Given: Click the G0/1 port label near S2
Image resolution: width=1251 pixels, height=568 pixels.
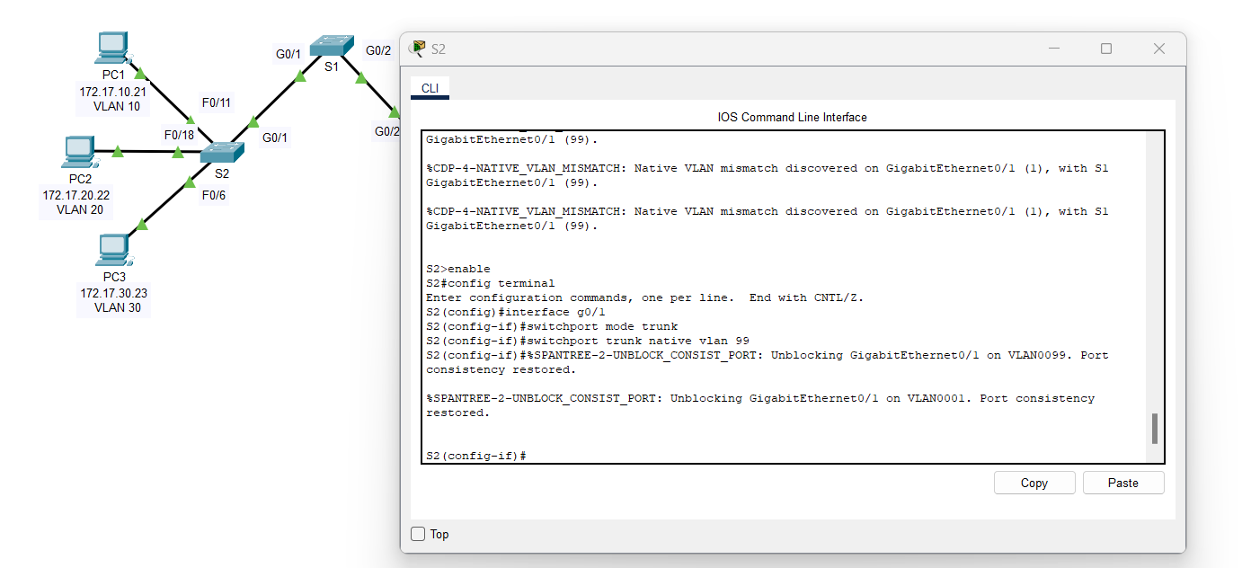Looking at the screenshot, I should (276, 137).
